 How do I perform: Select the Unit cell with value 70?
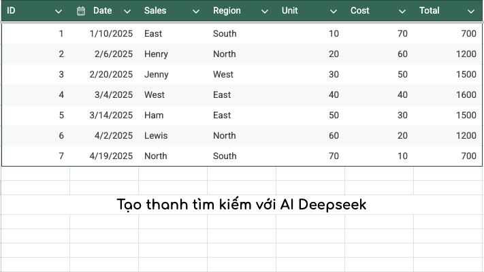(x=310, y=156)
